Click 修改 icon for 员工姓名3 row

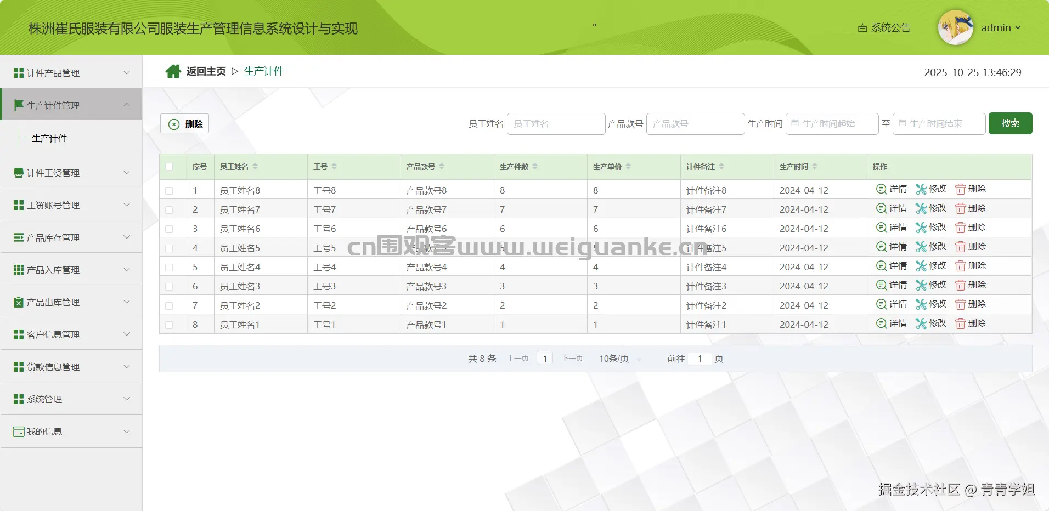click(x=921, y=285)
